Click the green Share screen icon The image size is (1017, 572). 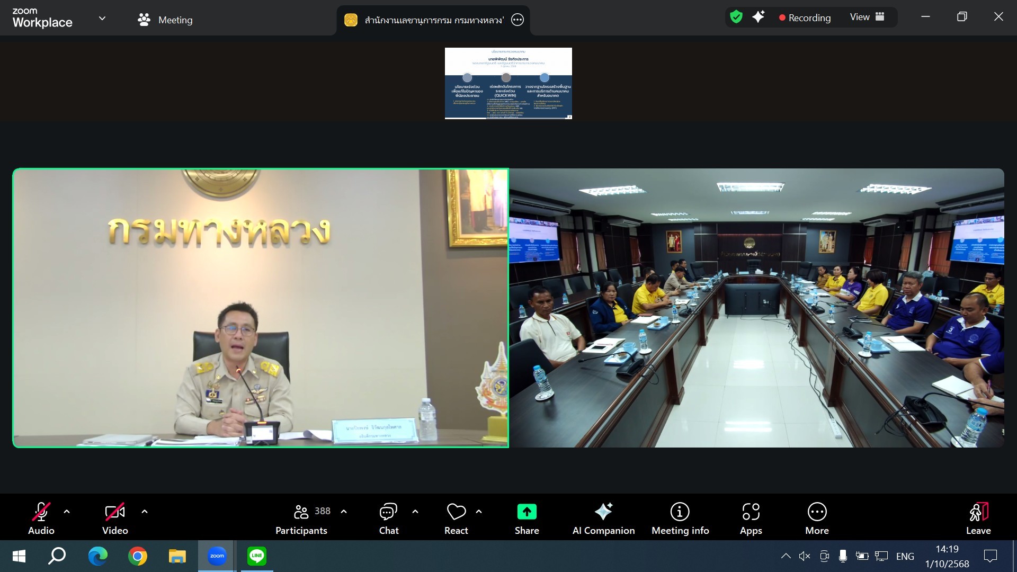(527, 512)
